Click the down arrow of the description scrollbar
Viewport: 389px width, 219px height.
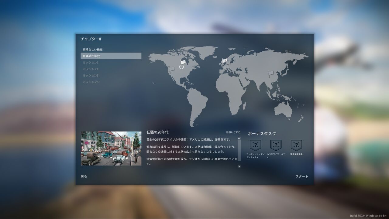[239, 166]
